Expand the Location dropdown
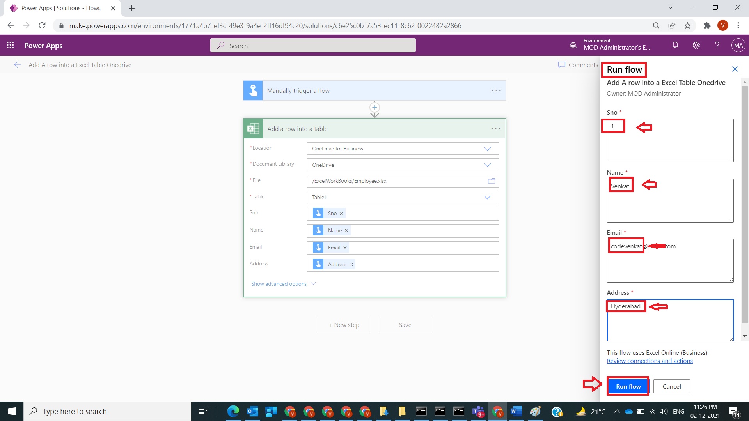This screenshot has height=421, width=749. click(x=487, y=149)
